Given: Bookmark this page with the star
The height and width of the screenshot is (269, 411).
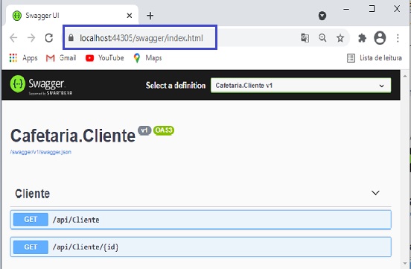Looking at the screenshot, I should [340, 38].
